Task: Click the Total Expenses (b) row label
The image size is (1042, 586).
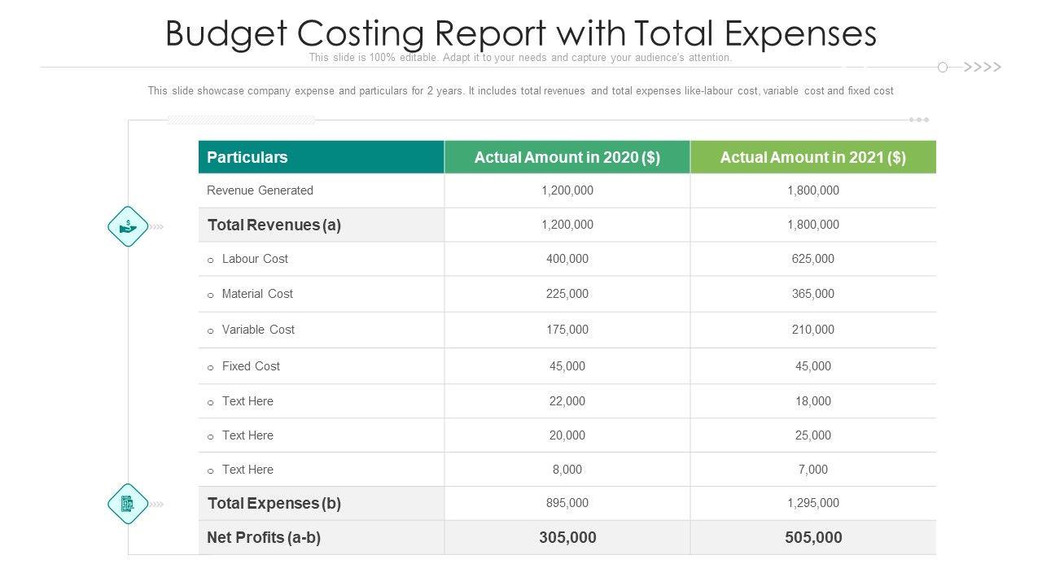Action: [x=274, y=503]
